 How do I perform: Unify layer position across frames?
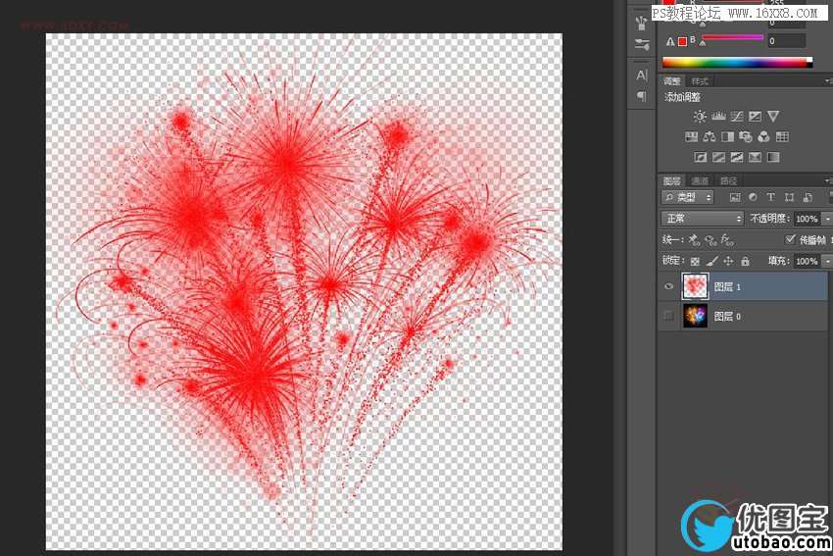(x=694, y=240)
